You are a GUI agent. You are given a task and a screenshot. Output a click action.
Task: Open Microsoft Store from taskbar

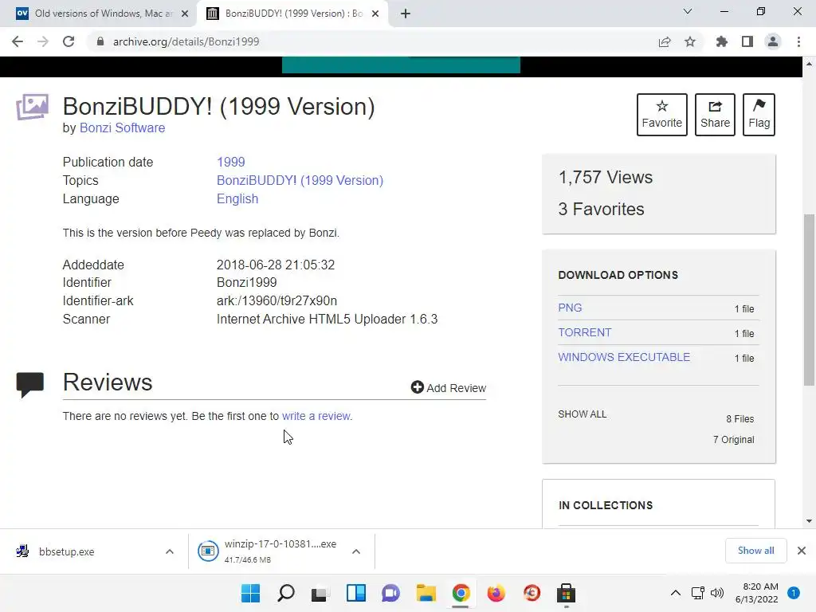567,593
